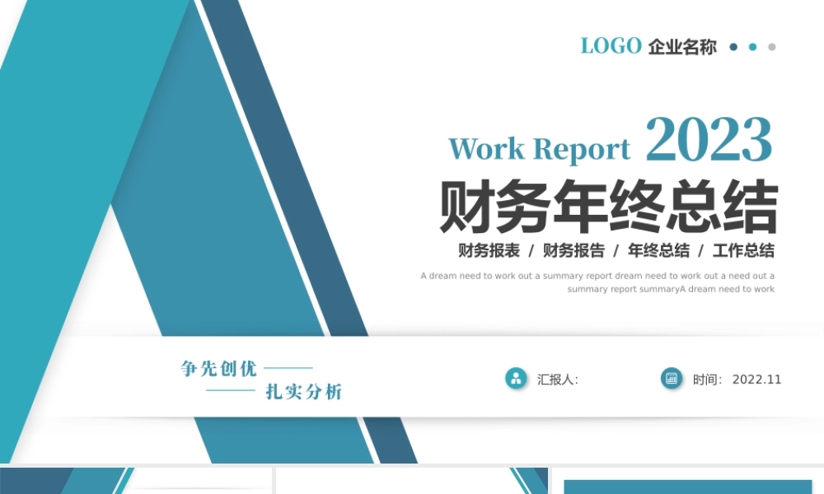Select the LOGO text in the header
Screen dimensions: 824x494
tap(611, 46)
